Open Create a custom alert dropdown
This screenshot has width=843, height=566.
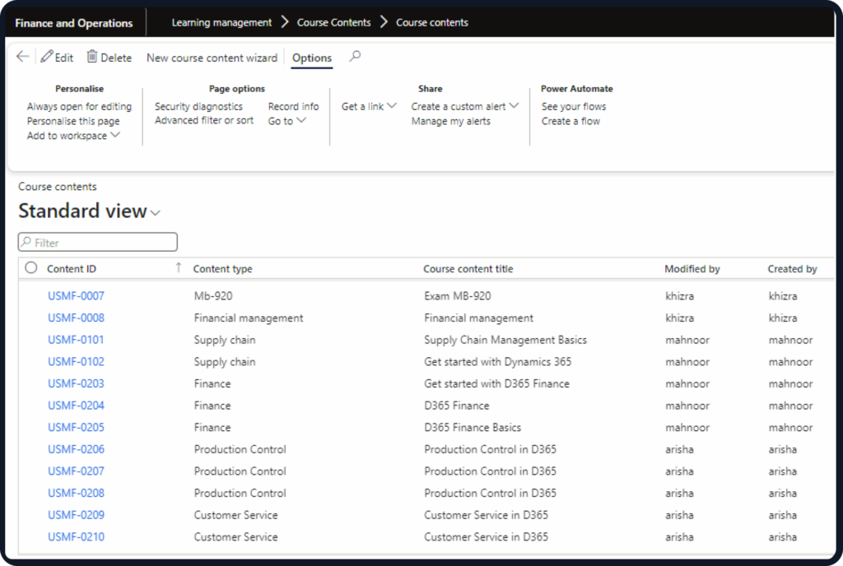(514, 106)
